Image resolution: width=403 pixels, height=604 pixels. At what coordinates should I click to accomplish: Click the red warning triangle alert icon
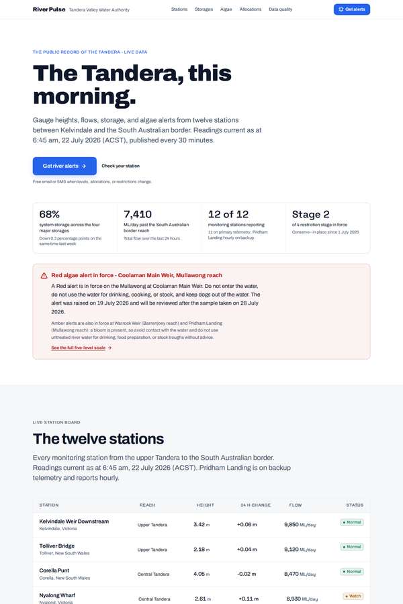coord(44,275)
